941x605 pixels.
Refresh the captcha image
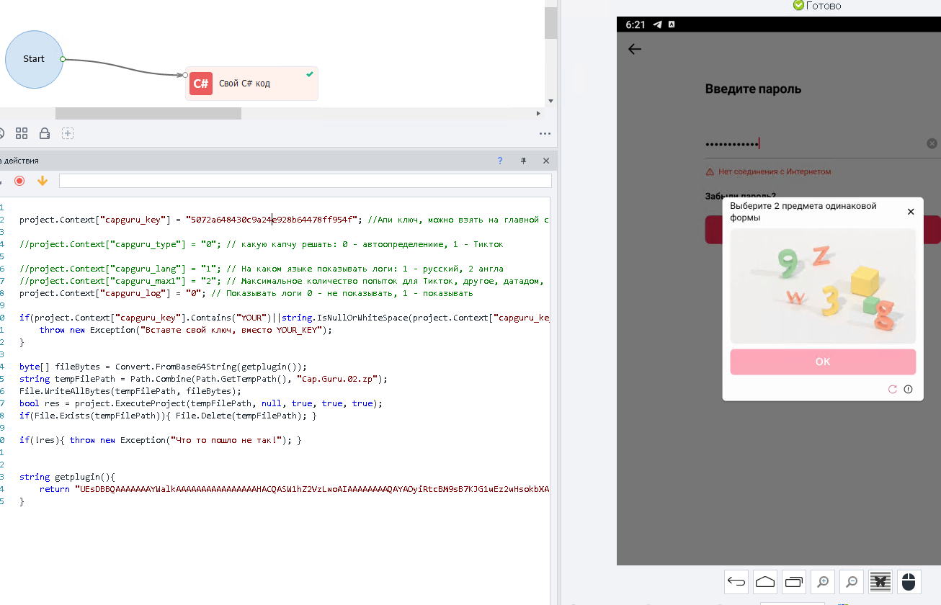coord(892,389)
